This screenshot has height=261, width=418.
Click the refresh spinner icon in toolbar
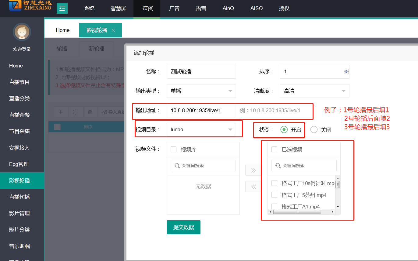75,112
